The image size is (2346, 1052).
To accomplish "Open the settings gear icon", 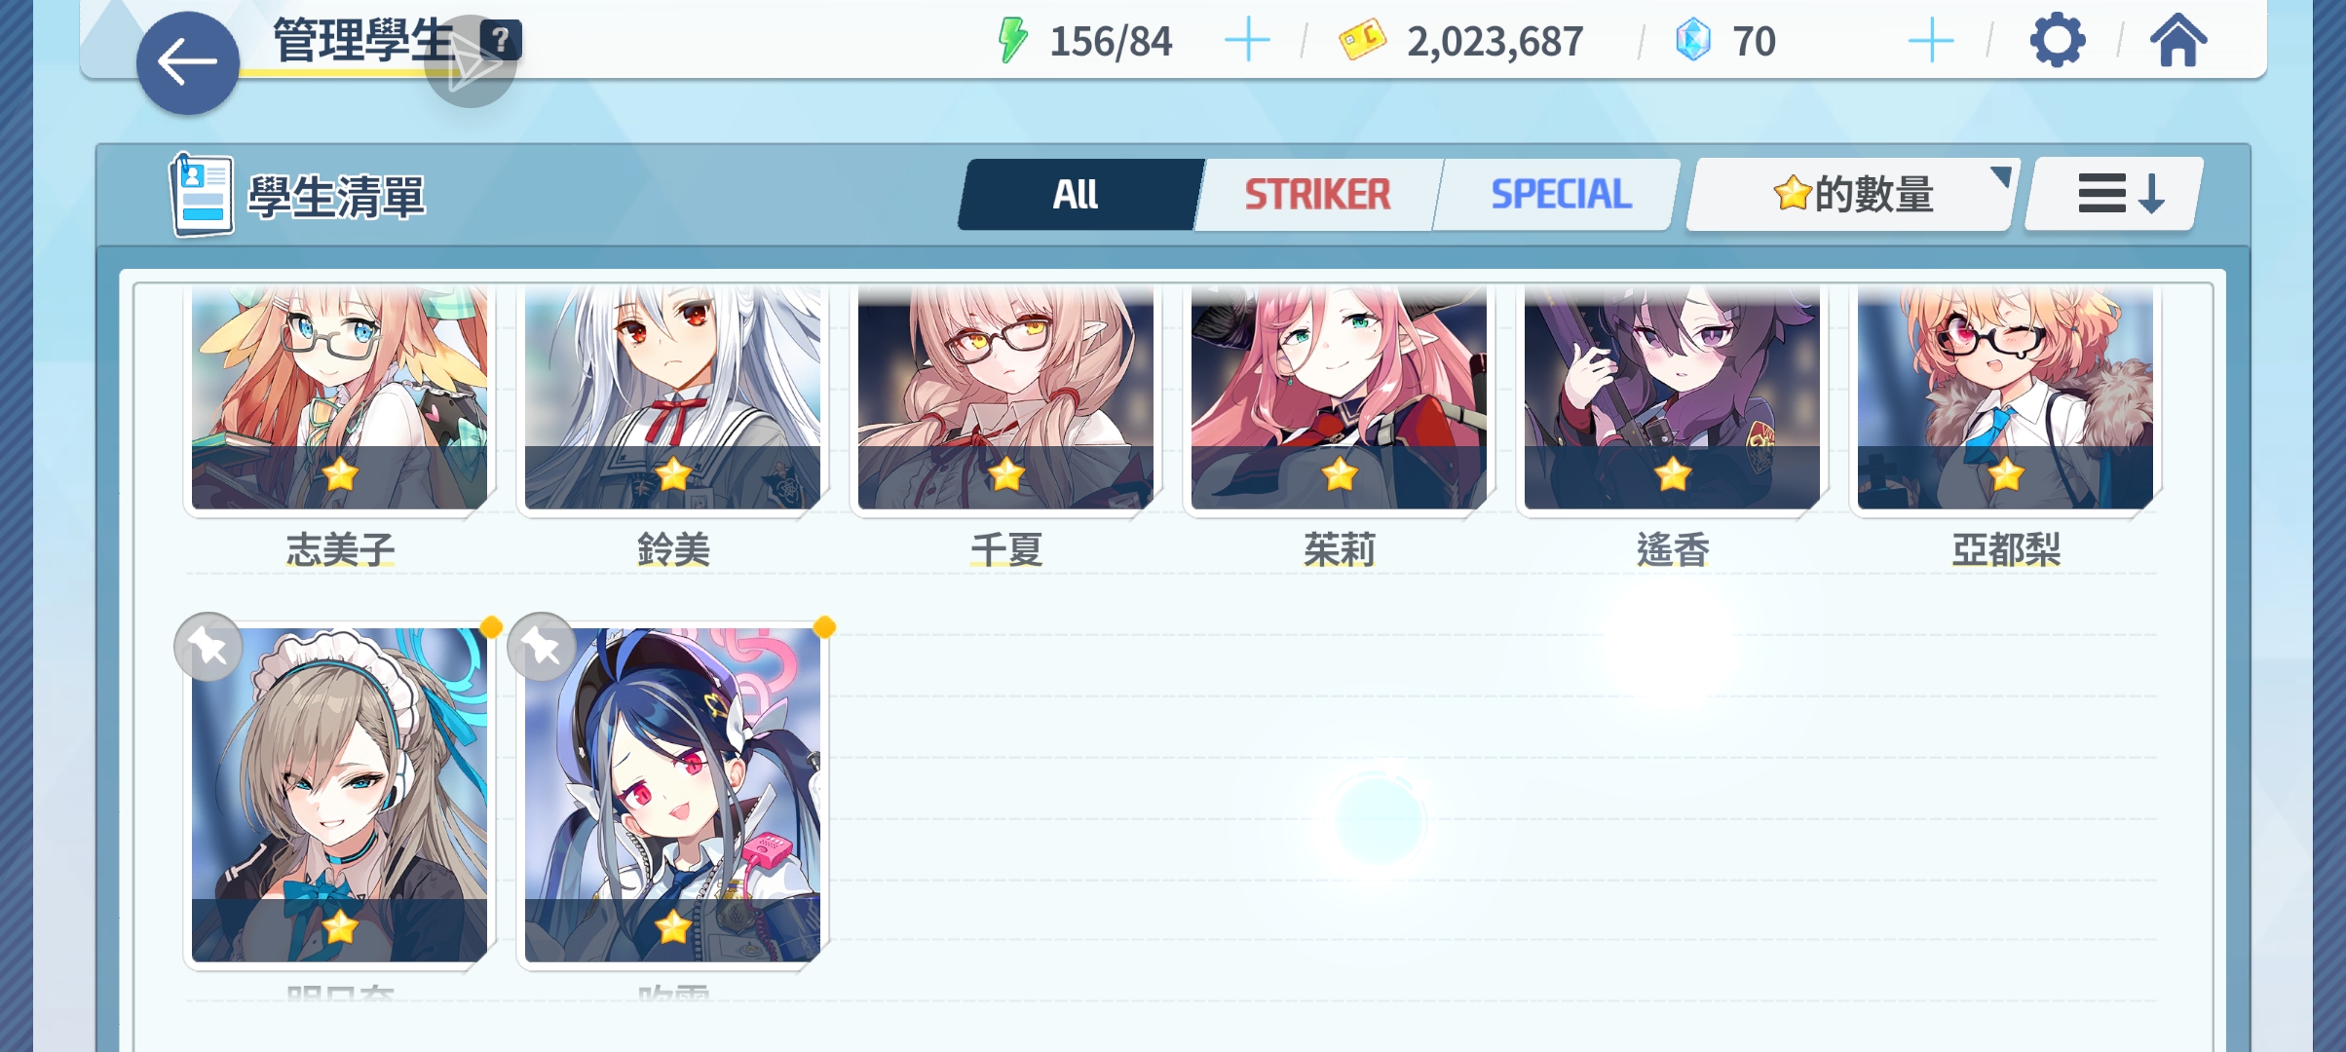I will pos(2057,41).
